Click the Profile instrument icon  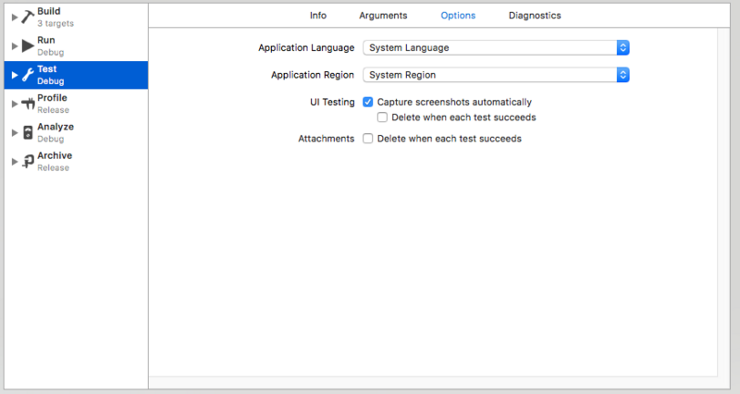tap(28, 104)
